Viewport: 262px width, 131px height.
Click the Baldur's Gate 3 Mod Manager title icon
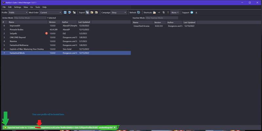(4, 3)
